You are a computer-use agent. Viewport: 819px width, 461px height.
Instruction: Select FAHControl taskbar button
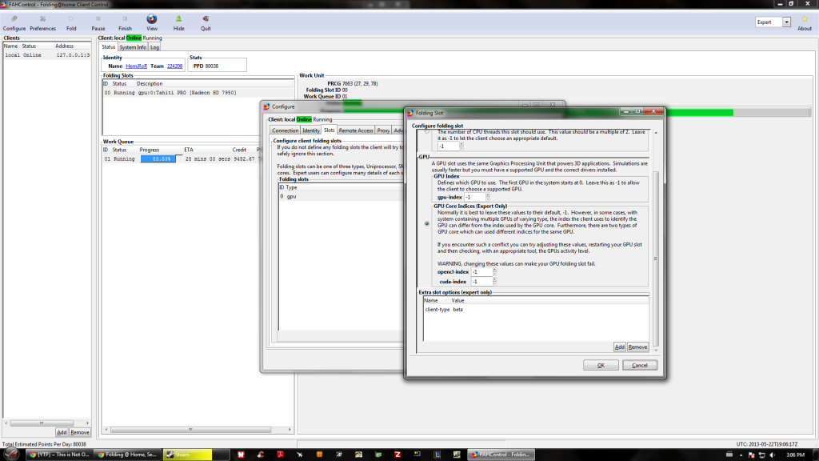[x=501, y=455]
